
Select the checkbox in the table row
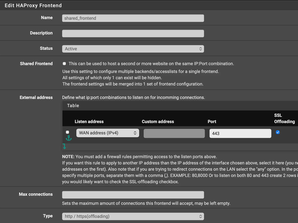coord(67,132)
